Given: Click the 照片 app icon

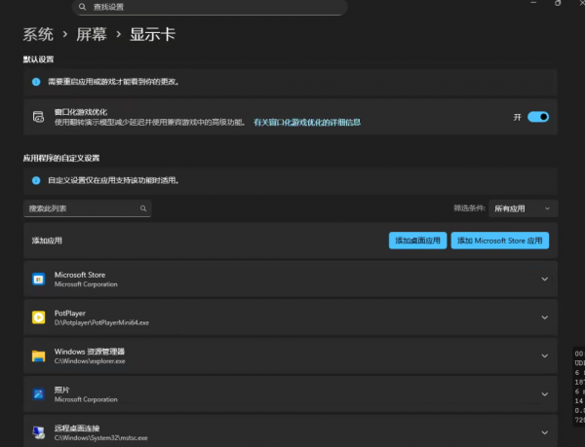Looking at the screenshot, I should click(x=38, y=394).
